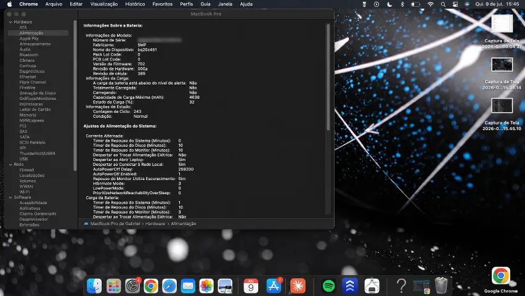The image size is (525, 296).
Task: Open the Editar menu
Action: pyautogui.click(x=76, y=4)
